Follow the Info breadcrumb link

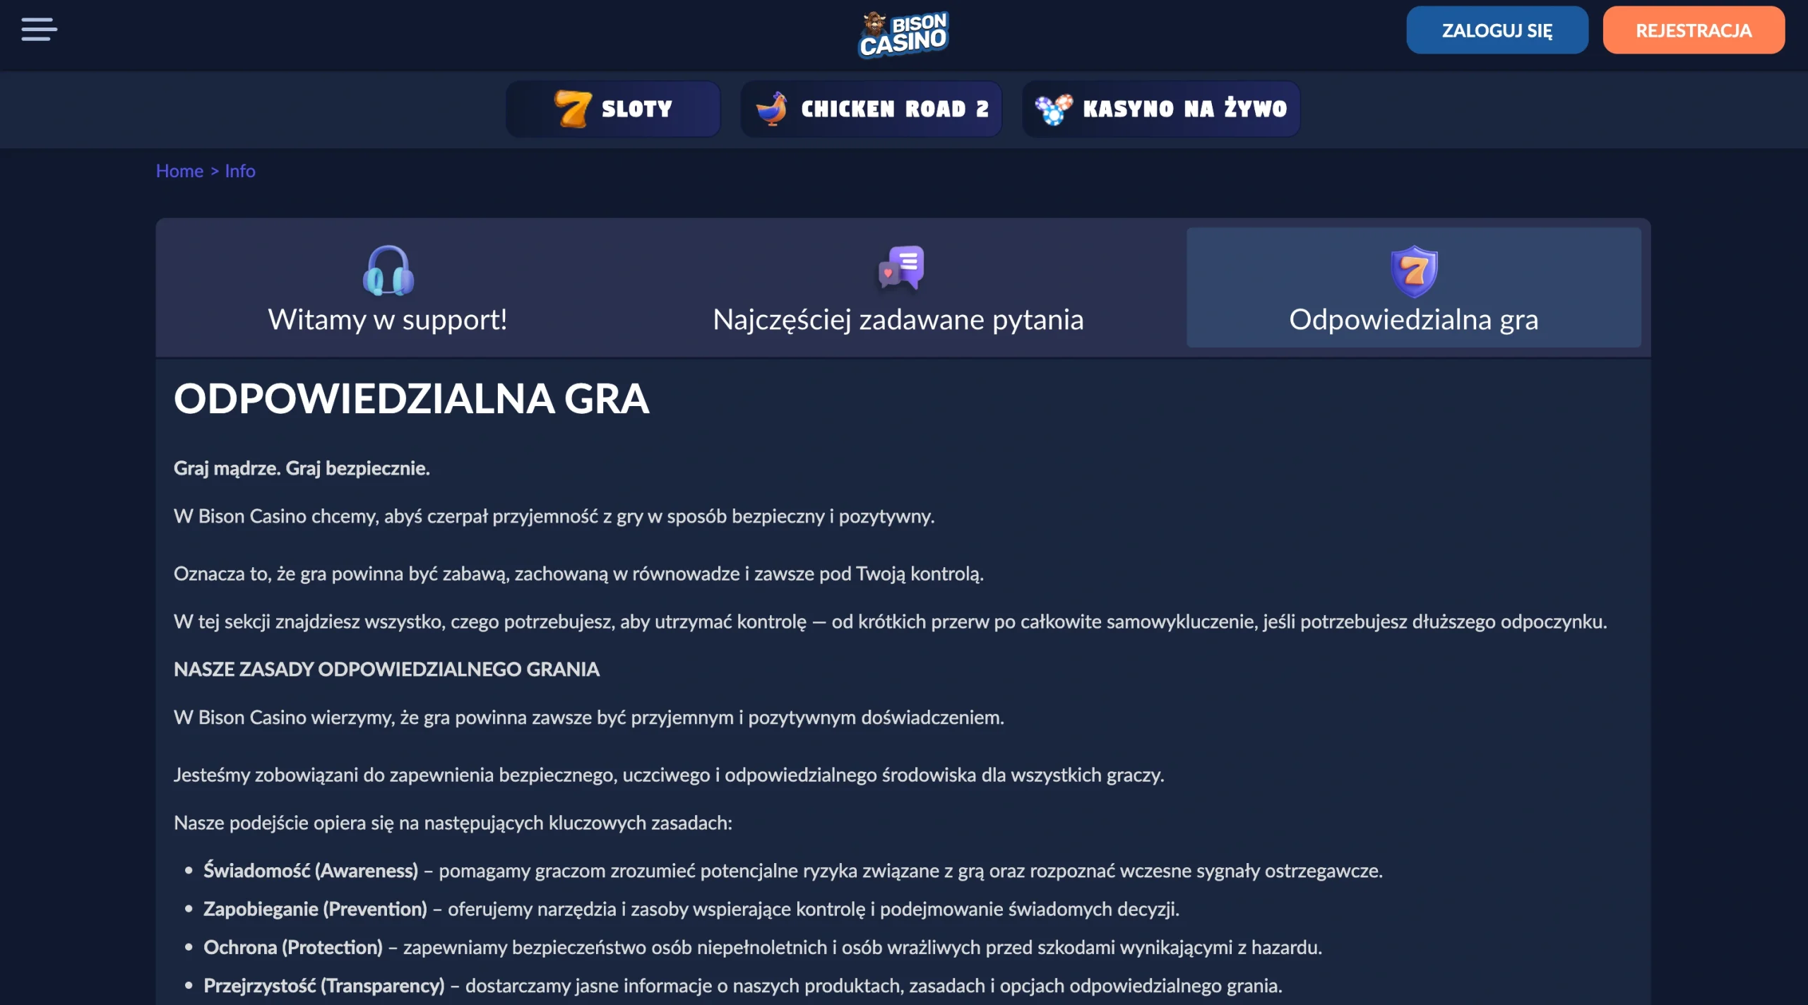pyautogui.click(x=240, y=171)
